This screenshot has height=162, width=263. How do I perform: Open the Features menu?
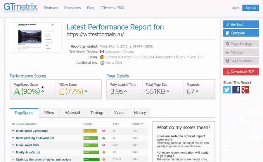point(51,8)
